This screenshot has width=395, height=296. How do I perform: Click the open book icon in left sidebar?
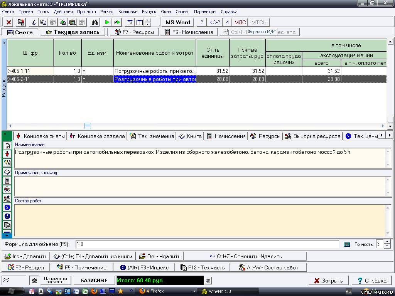point(7,172)
